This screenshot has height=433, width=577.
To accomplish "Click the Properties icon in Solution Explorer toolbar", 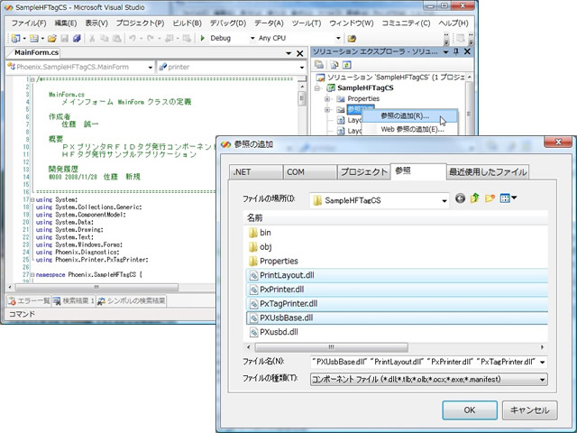I will tap(319, 65).
